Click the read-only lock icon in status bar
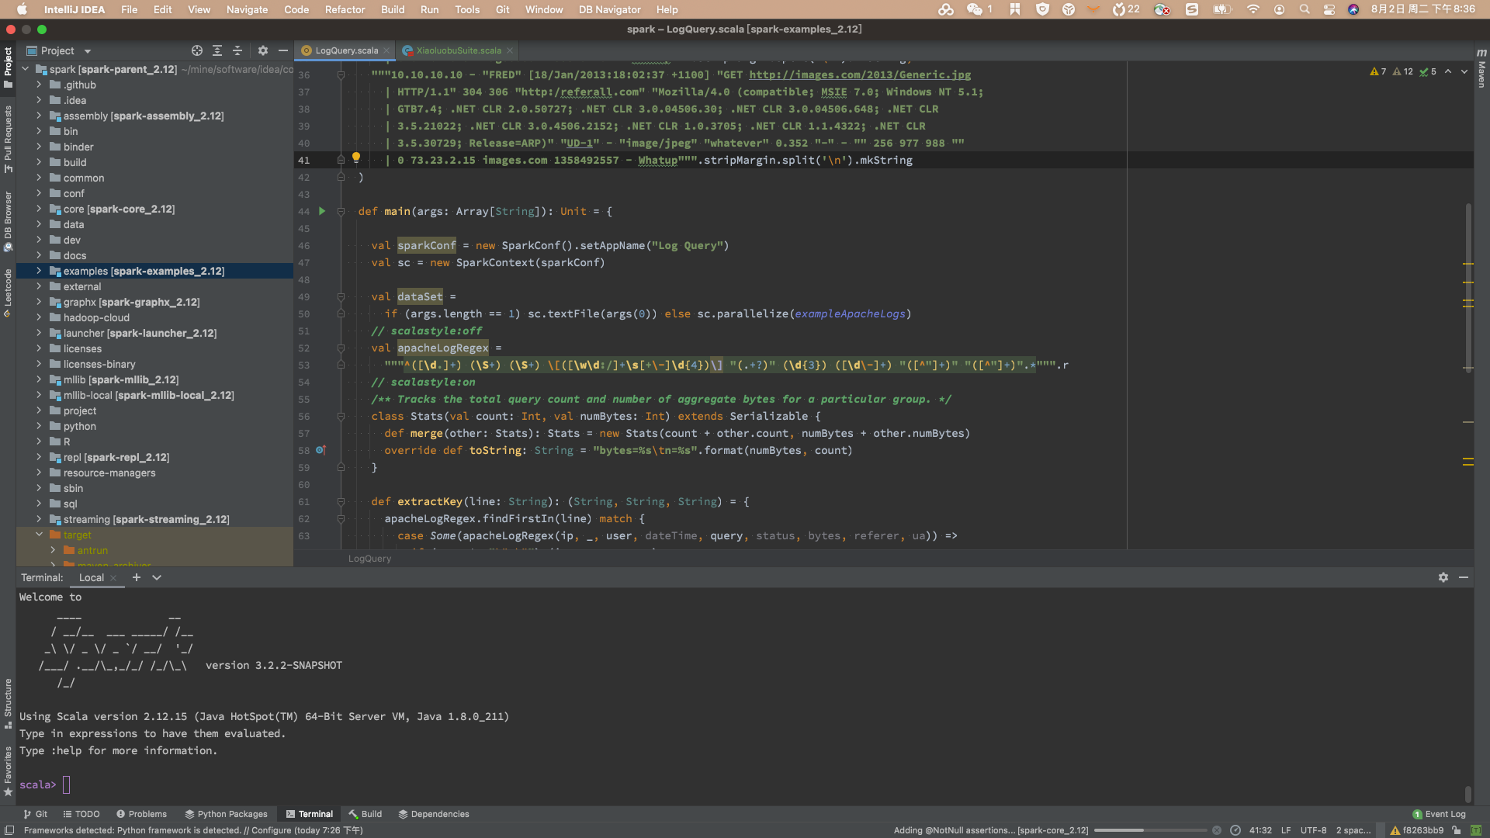The image size is (1490, 838). 1457,830
